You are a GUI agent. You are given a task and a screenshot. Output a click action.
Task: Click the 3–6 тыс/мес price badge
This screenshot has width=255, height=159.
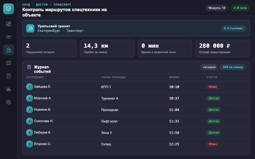coord(233,28)
